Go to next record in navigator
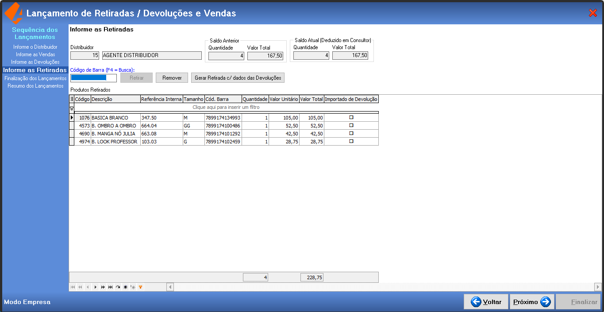604x312 pixels. (x=95, y=287)
